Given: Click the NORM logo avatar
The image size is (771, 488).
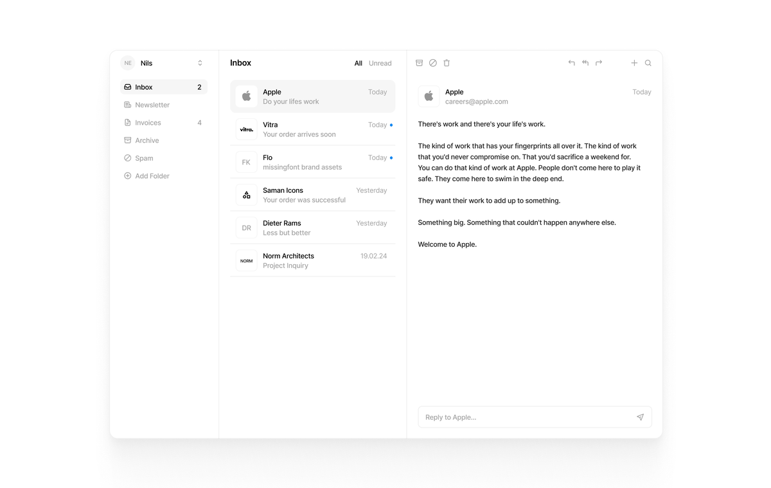Looking at the screenshot, I should (246, 260).
